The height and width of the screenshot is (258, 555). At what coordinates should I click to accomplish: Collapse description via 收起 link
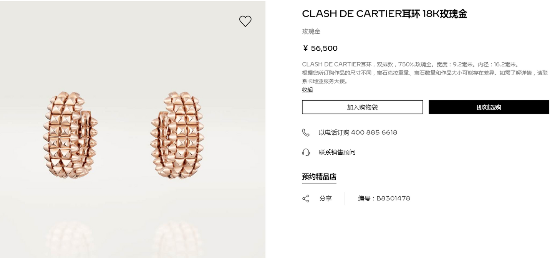(307, 89)
